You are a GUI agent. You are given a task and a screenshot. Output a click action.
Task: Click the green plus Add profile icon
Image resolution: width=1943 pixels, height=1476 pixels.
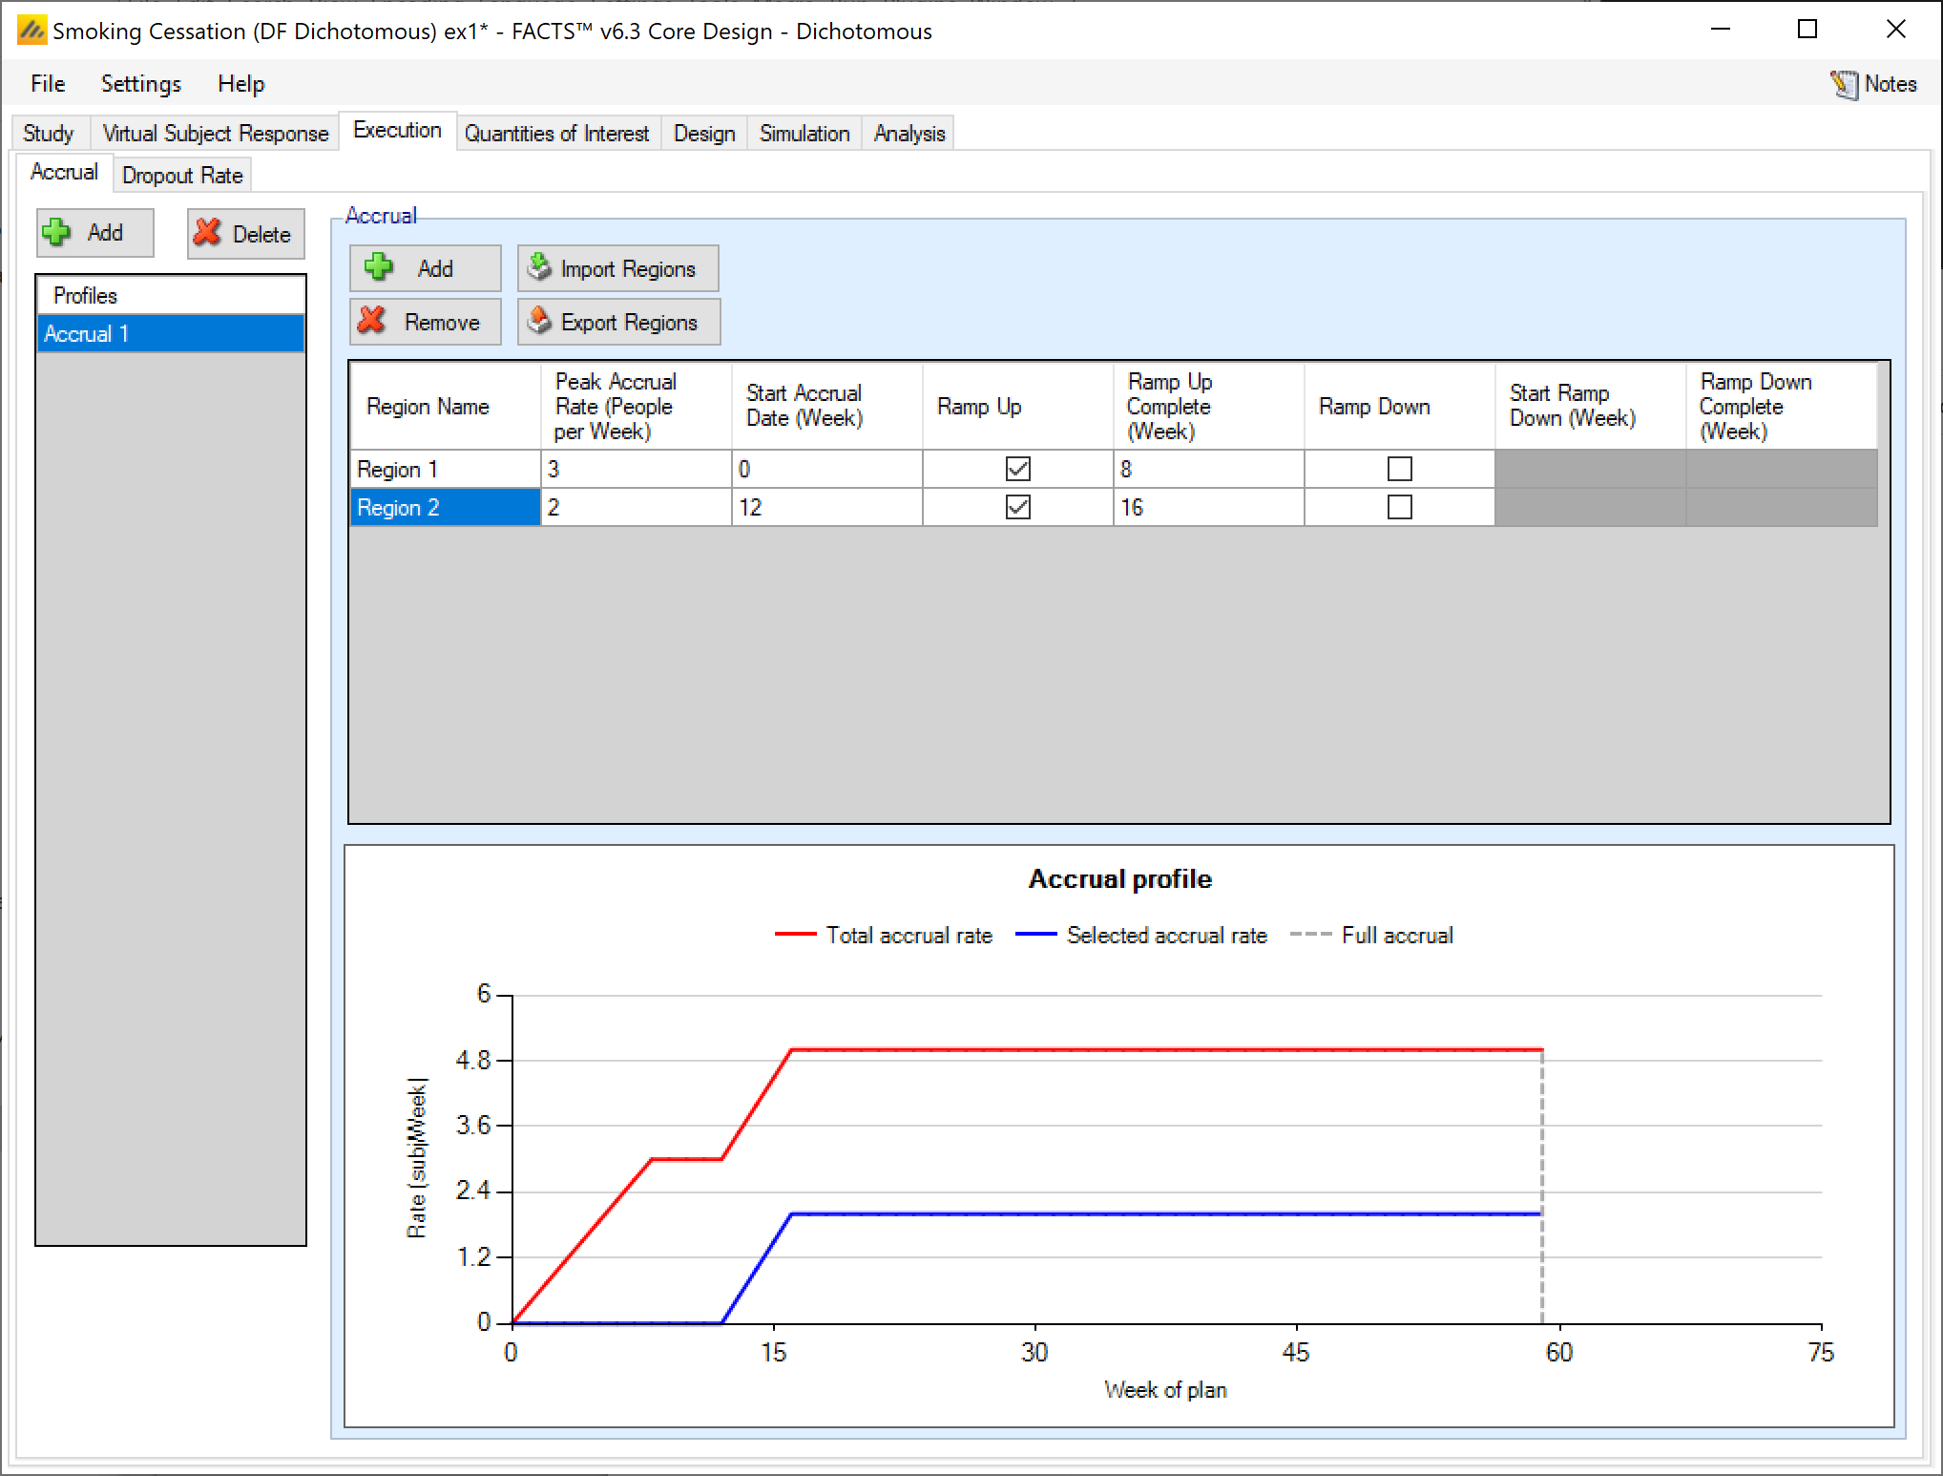point(57,232)
